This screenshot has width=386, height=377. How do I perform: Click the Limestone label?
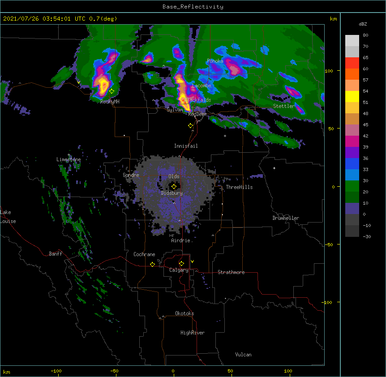[x=69, y=159]
